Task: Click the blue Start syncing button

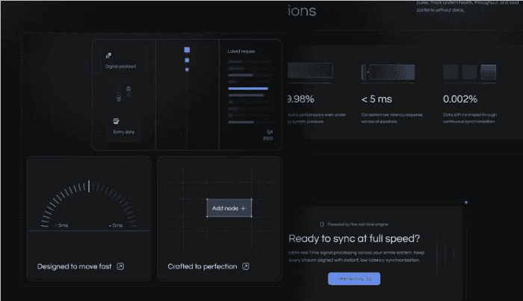Action: [x=354, y=279]
